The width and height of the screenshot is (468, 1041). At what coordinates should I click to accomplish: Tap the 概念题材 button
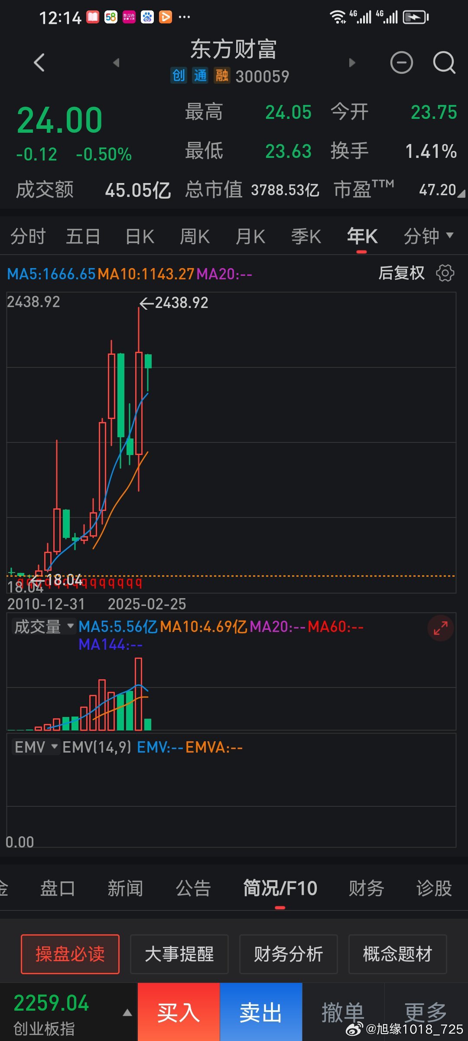pos(398,954)
